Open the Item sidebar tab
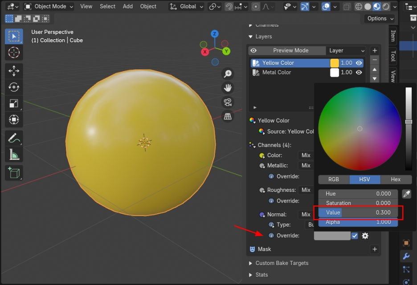 [393, 36]
